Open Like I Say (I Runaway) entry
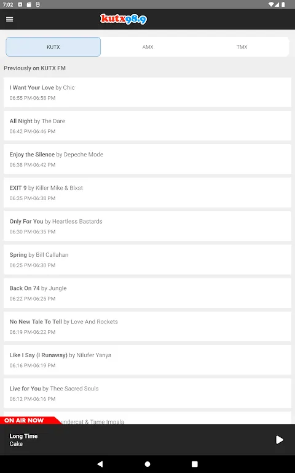 (147, 360)
